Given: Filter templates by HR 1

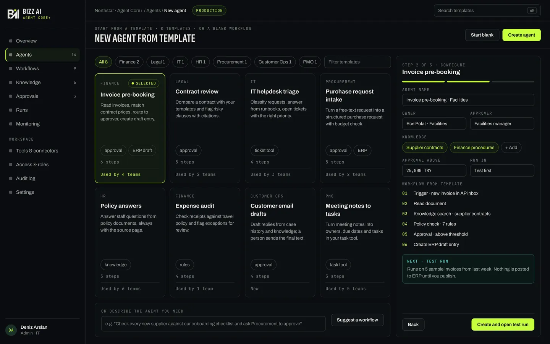Looking at the screenshot, I should [201, 62].
